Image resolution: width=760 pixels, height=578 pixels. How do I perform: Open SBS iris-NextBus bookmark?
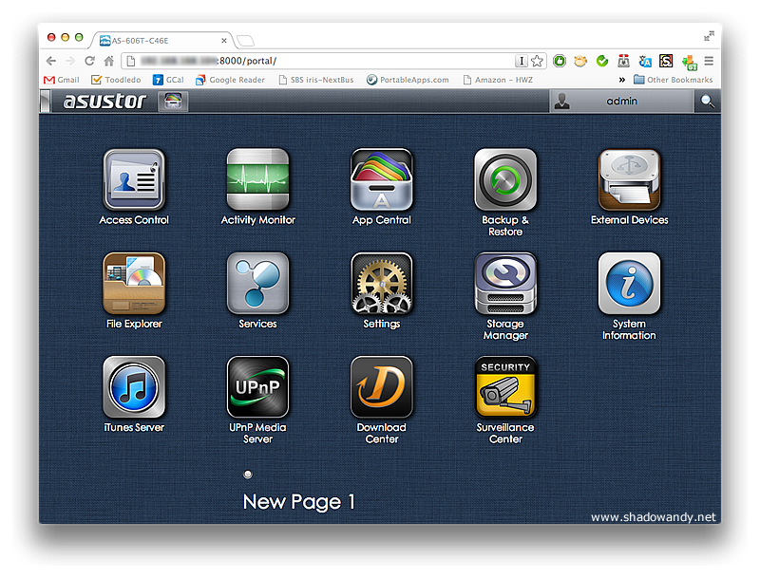(316, 80)
